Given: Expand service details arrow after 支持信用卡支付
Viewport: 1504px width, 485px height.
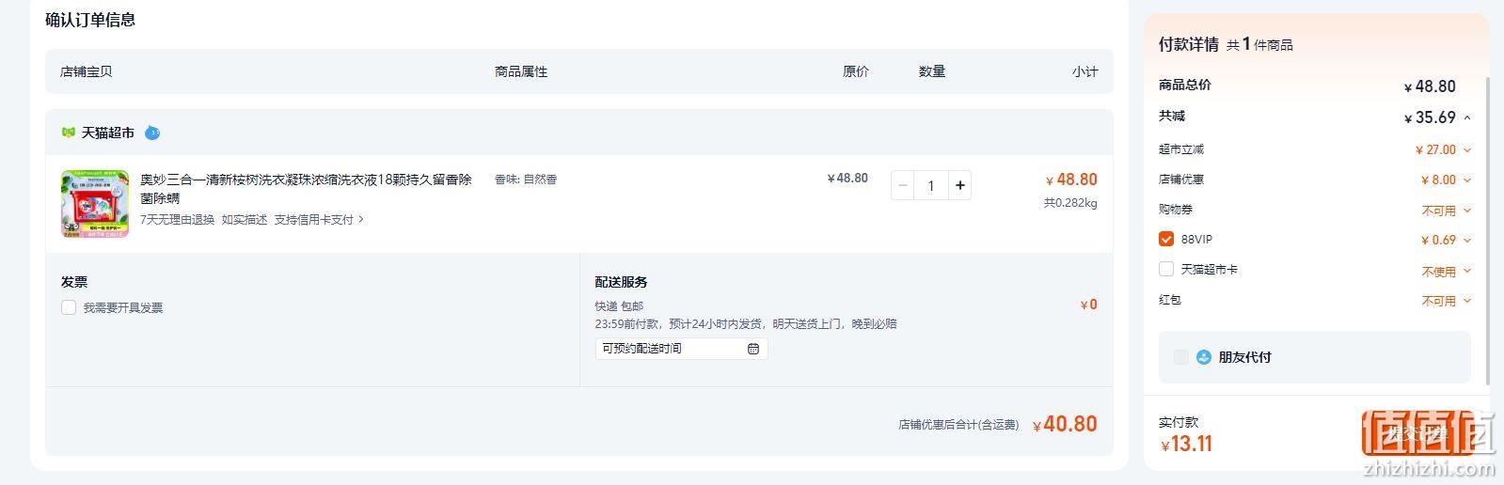Looking at the screenshot, I should [361, 220].
